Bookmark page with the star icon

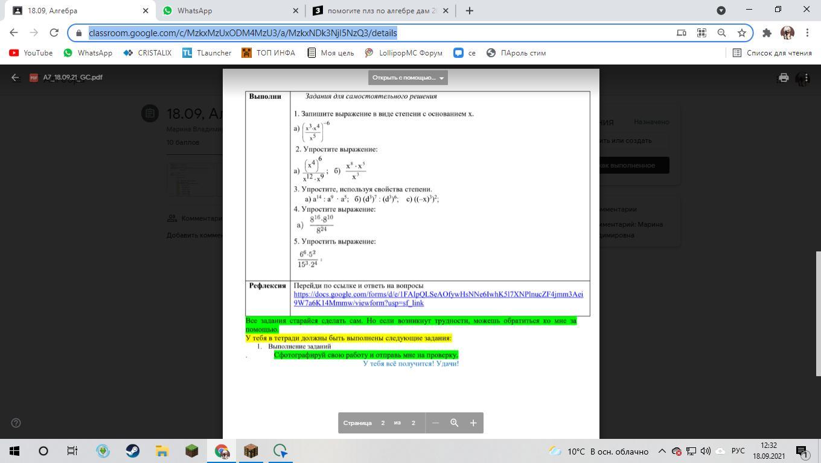[x=741, y=33]
